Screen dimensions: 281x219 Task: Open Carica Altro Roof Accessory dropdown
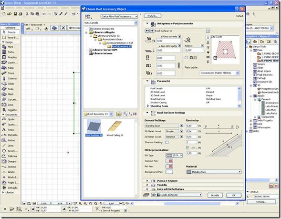pos(119,17)
